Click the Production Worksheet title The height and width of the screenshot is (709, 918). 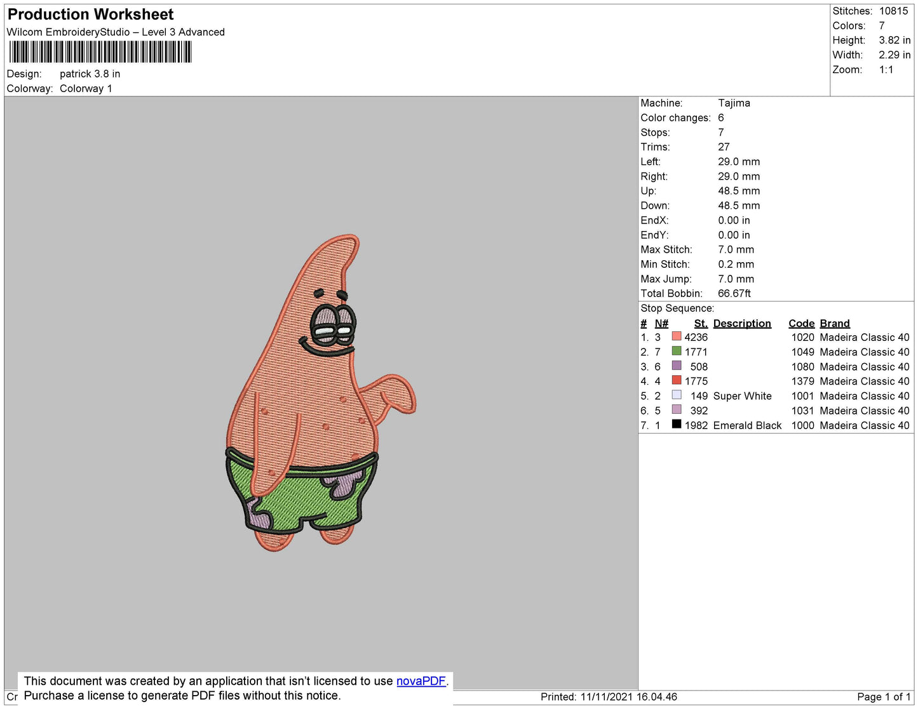click(90, 15)
